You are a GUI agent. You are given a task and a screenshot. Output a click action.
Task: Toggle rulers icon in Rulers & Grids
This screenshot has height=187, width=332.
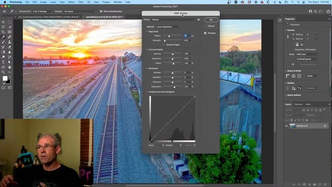pyautogui.click(x=288, y=76)
